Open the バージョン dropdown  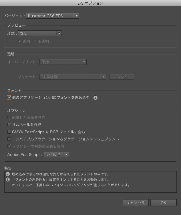click(x=52, y=16)
